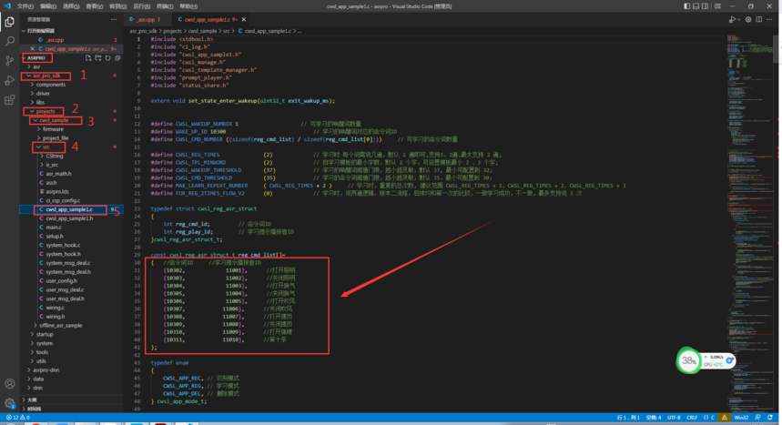Click 'projects' in the breadcrumb path

point(173,31)
